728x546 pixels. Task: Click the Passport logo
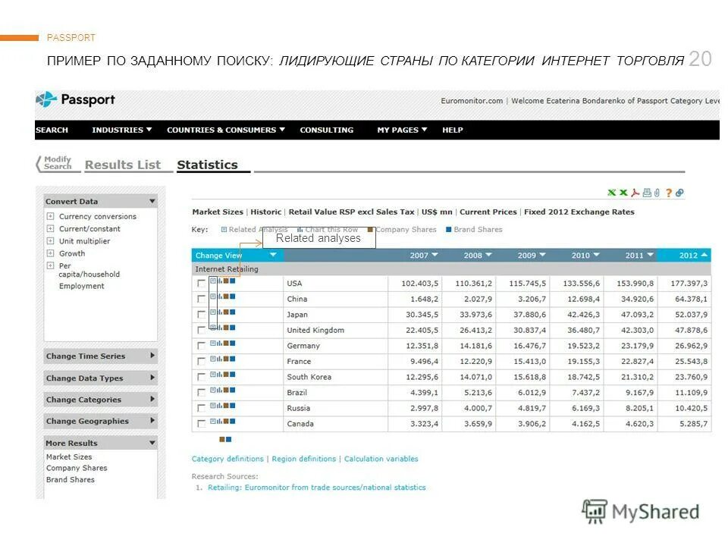(76, 99)
